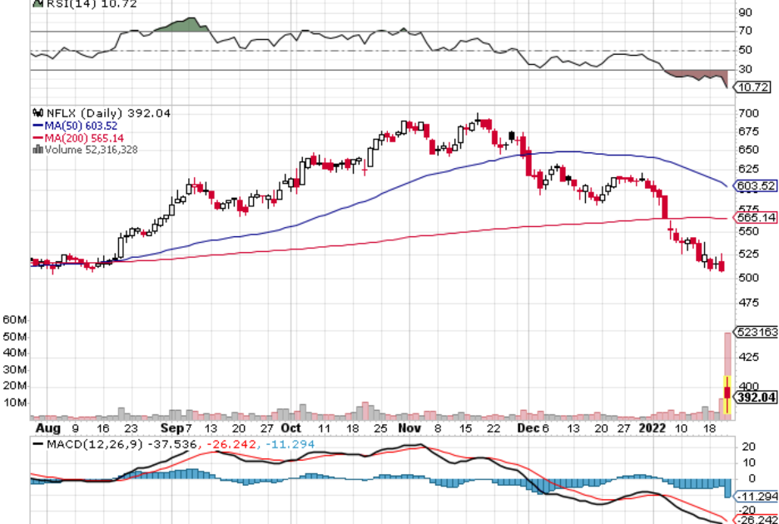Viewport: 779px width, 524px height.
Task: Click the candlestick icon beside NFLX (Daily)
Action: pos(36,113)
